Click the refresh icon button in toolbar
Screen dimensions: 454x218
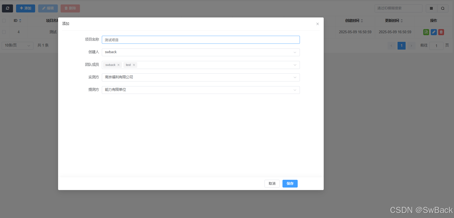coord(7,8)
